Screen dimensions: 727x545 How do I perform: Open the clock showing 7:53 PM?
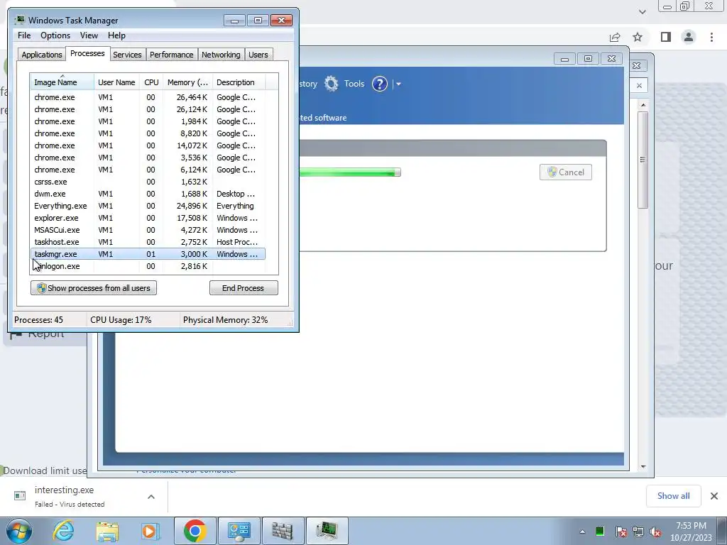(x=691, y=532)
